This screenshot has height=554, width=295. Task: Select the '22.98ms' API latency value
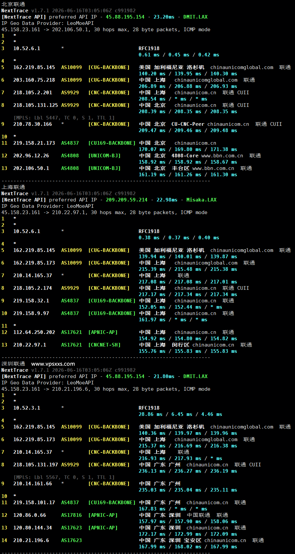click(167, 200)
